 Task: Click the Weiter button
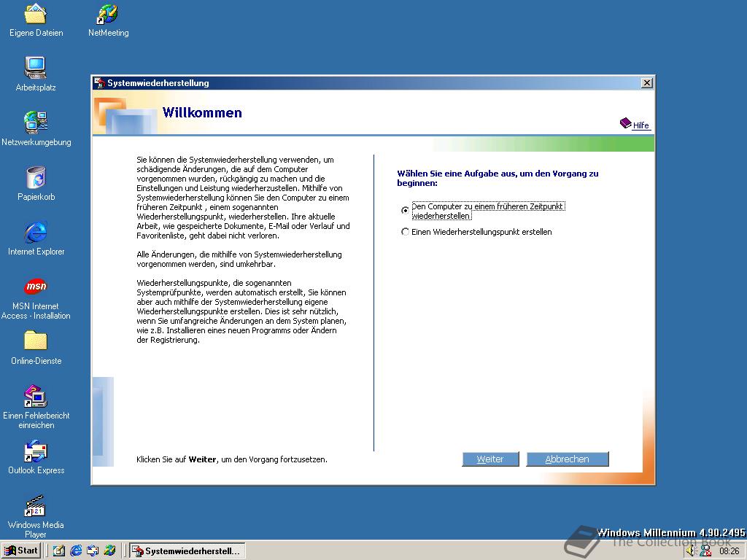tap(490, 459)
